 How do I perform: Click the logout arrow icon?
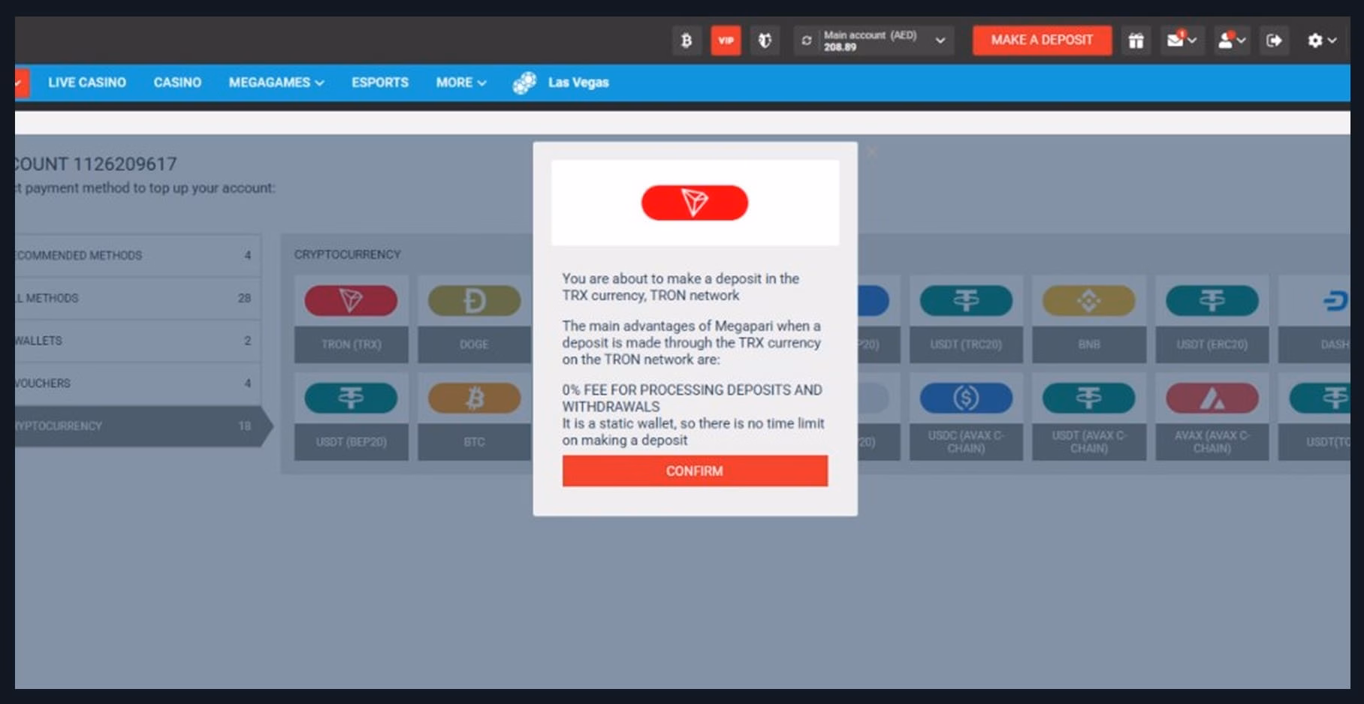(x=1274, y=41)
